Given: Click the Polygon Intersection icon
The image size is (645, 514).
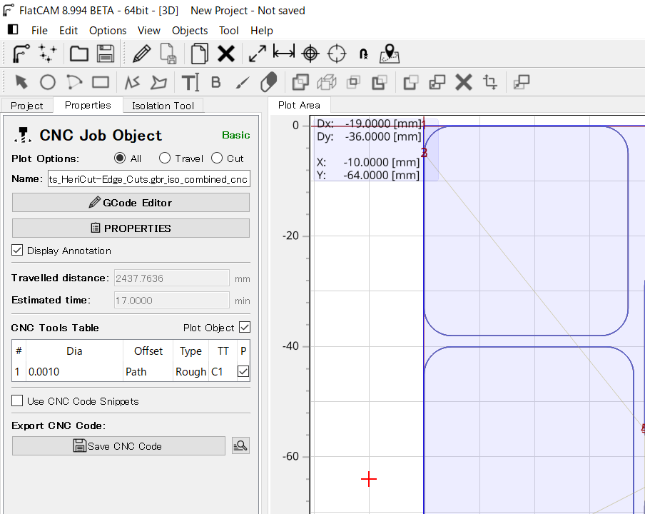Looking at the screenshot, I should point(353,82).
